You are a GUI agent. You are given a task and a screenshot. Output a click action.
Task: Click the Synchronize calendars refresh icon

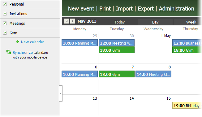pyautogui.click(x=9, y=52)
